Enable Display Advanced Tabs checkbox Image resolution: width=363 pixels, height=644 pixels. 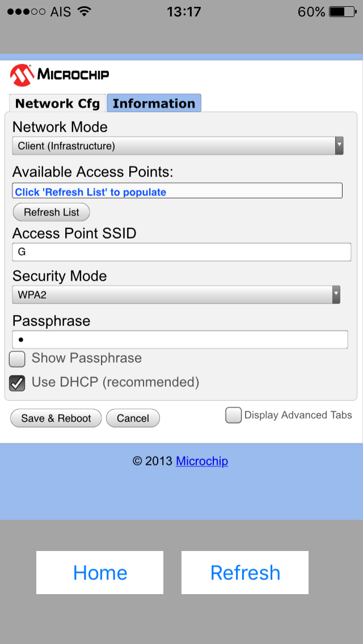(x=234, y=416)
